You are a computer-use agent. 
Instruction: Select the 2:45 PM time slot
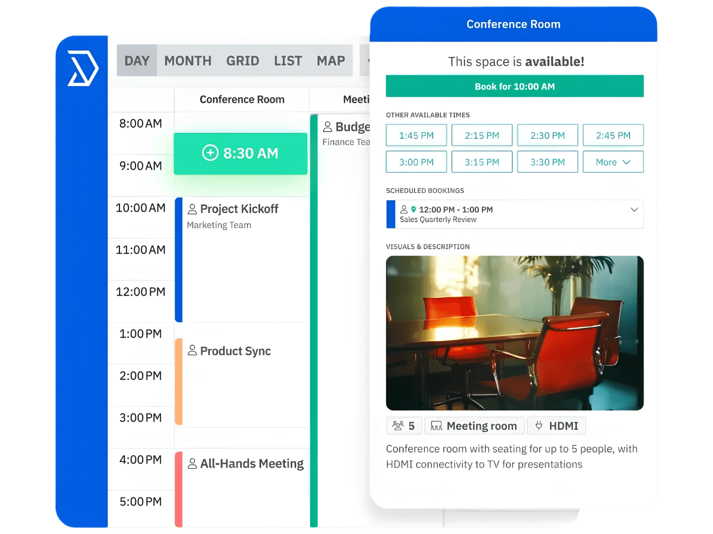pyautogui.click(x=613, y=135)
